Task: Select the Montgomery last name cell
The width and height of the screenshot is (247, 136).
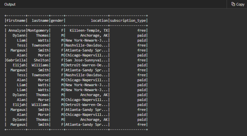Action: pos(38,31)
